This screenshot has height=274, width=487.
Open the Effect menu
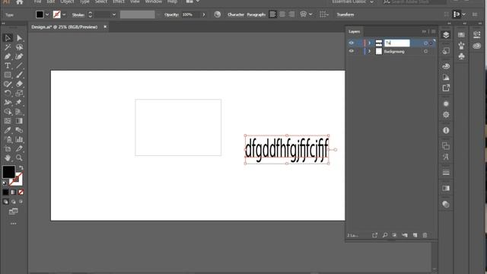[x=119, y=2]
